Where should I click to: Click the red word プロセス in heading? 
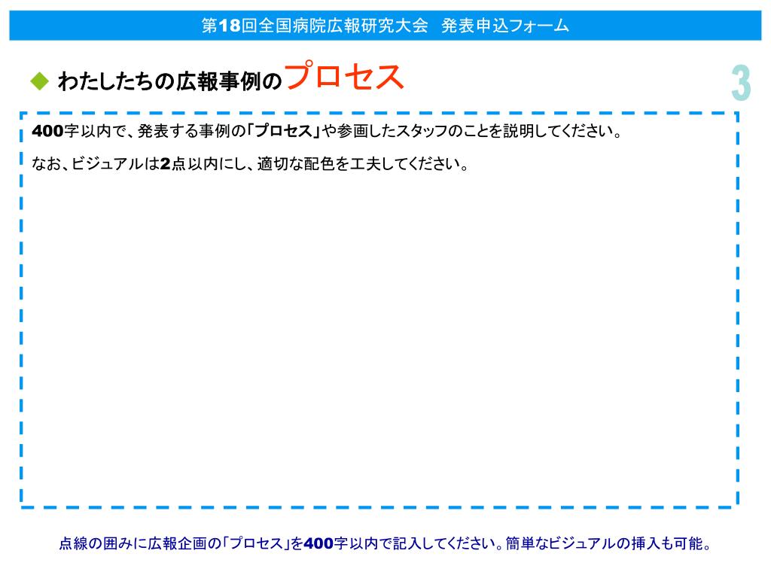coord(344,76)
